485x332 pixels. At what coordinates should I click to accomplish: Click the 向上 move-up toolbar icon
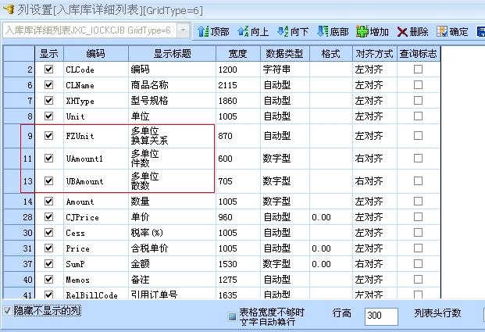[242, 31]
